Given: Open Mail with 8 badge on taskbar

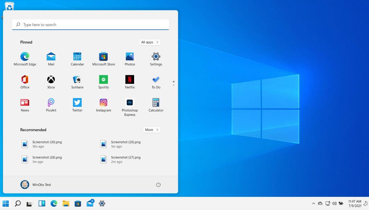Looking at the screenshot, I should (x=90, y=203).
